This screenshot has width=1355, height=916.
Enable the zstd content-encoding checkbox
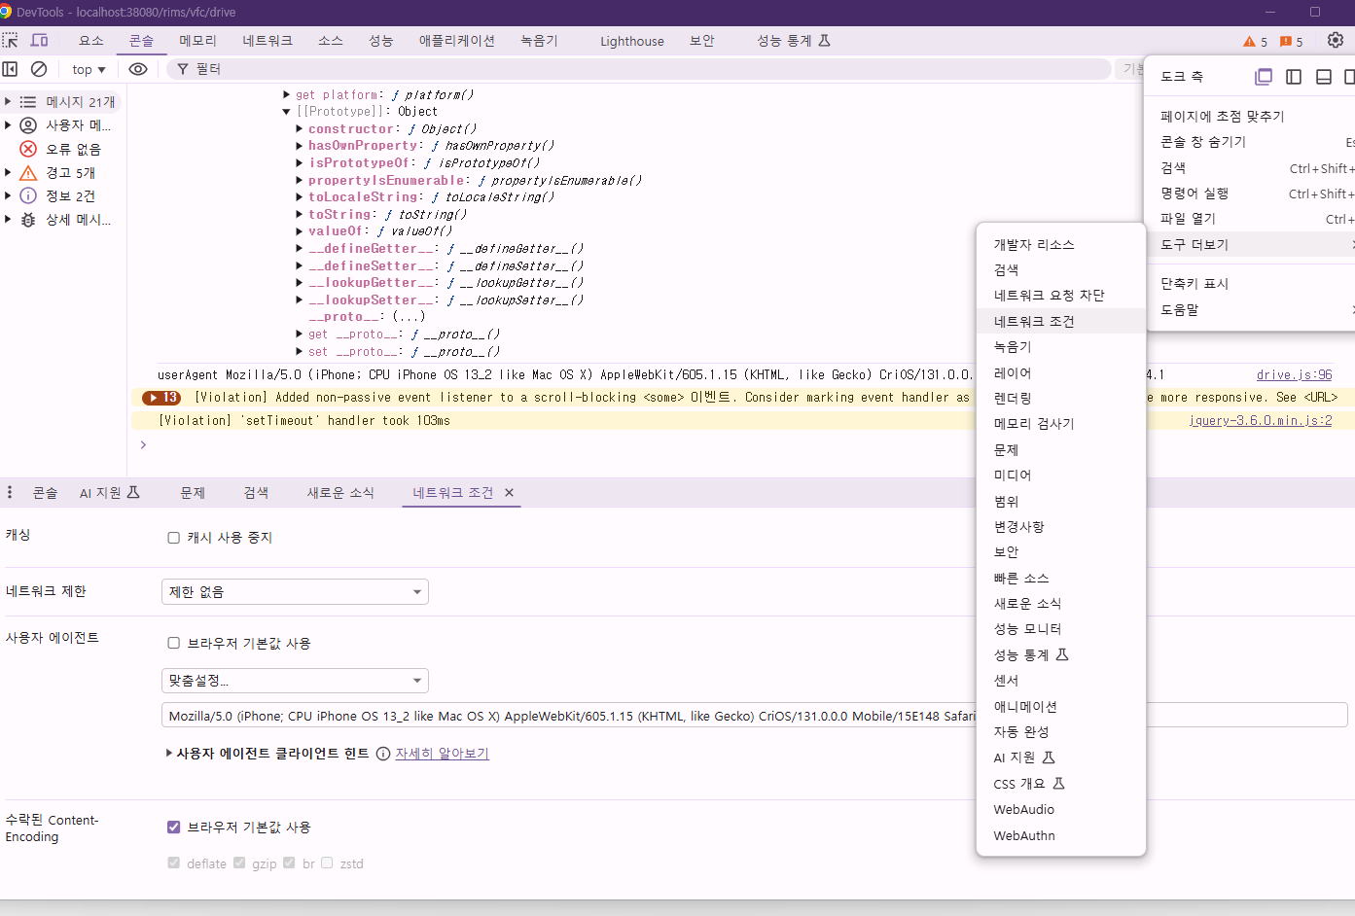tap(328, 863)
